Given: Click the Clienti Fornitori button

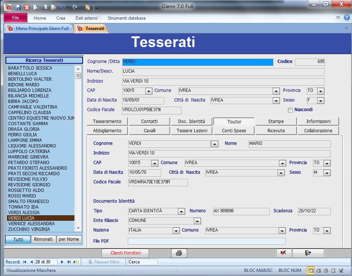Looking at the screenshot, I should (126, 253).
